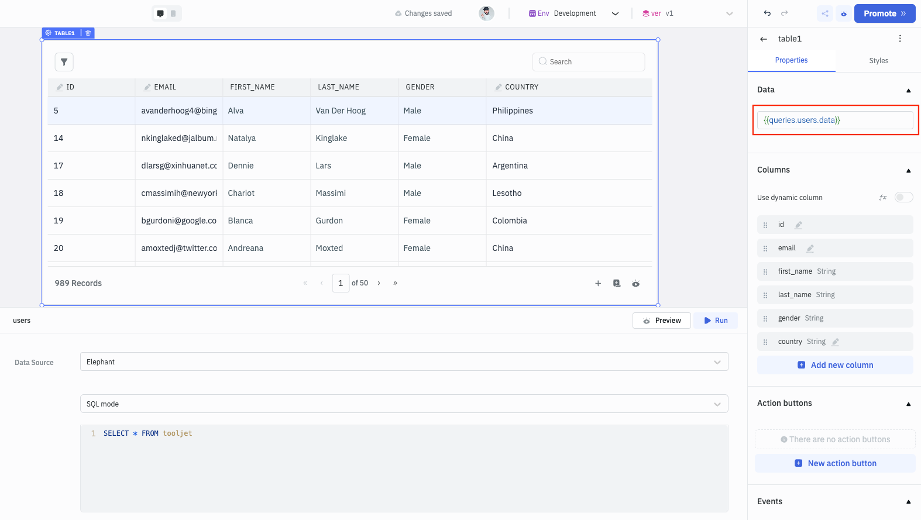
Task: Switch canvas to mobile view icon
Action: (x=173, y=13)
